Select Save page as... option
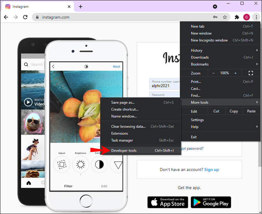The image size is (262, 214). 141,102
